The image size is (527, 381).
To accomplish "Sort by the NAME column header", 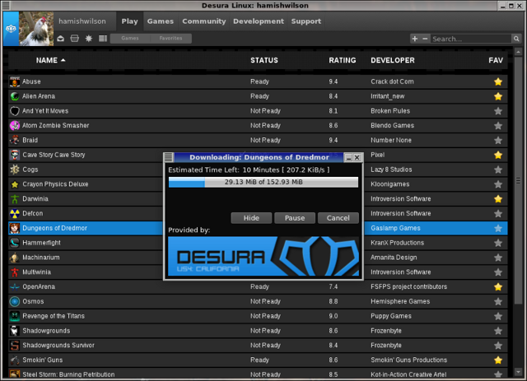I will [x=50, y=60].
